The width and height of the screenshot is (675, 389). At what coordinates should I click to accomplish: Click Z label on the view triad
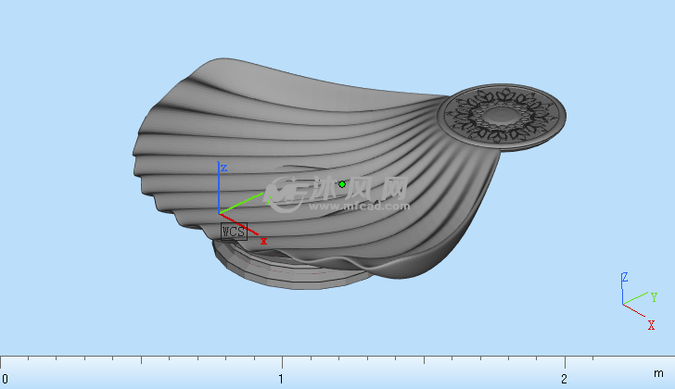(x=625, y=277)
